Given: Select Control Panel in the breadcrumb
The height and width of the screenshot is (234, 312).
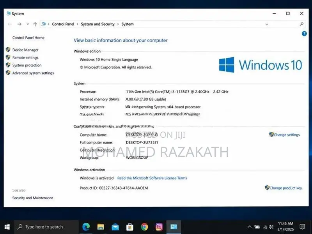Looking at the screenshot, I should coord(63,24).
